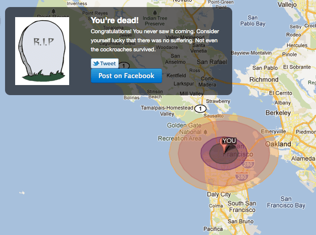Click the Alameda map label
Viewport: 316px width, 235px height.
[303, 159]
